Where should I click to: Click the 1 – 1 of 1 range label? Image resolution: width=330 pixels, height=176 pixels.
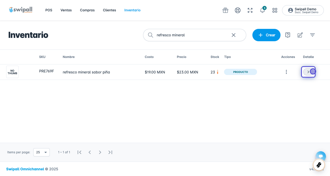click(x=64, y=152)
